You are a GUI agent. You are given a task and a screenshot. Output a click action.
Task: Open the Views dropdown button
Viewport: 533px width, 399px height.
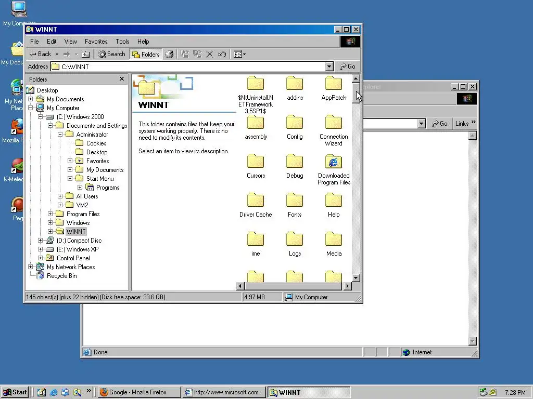(239, 54)
